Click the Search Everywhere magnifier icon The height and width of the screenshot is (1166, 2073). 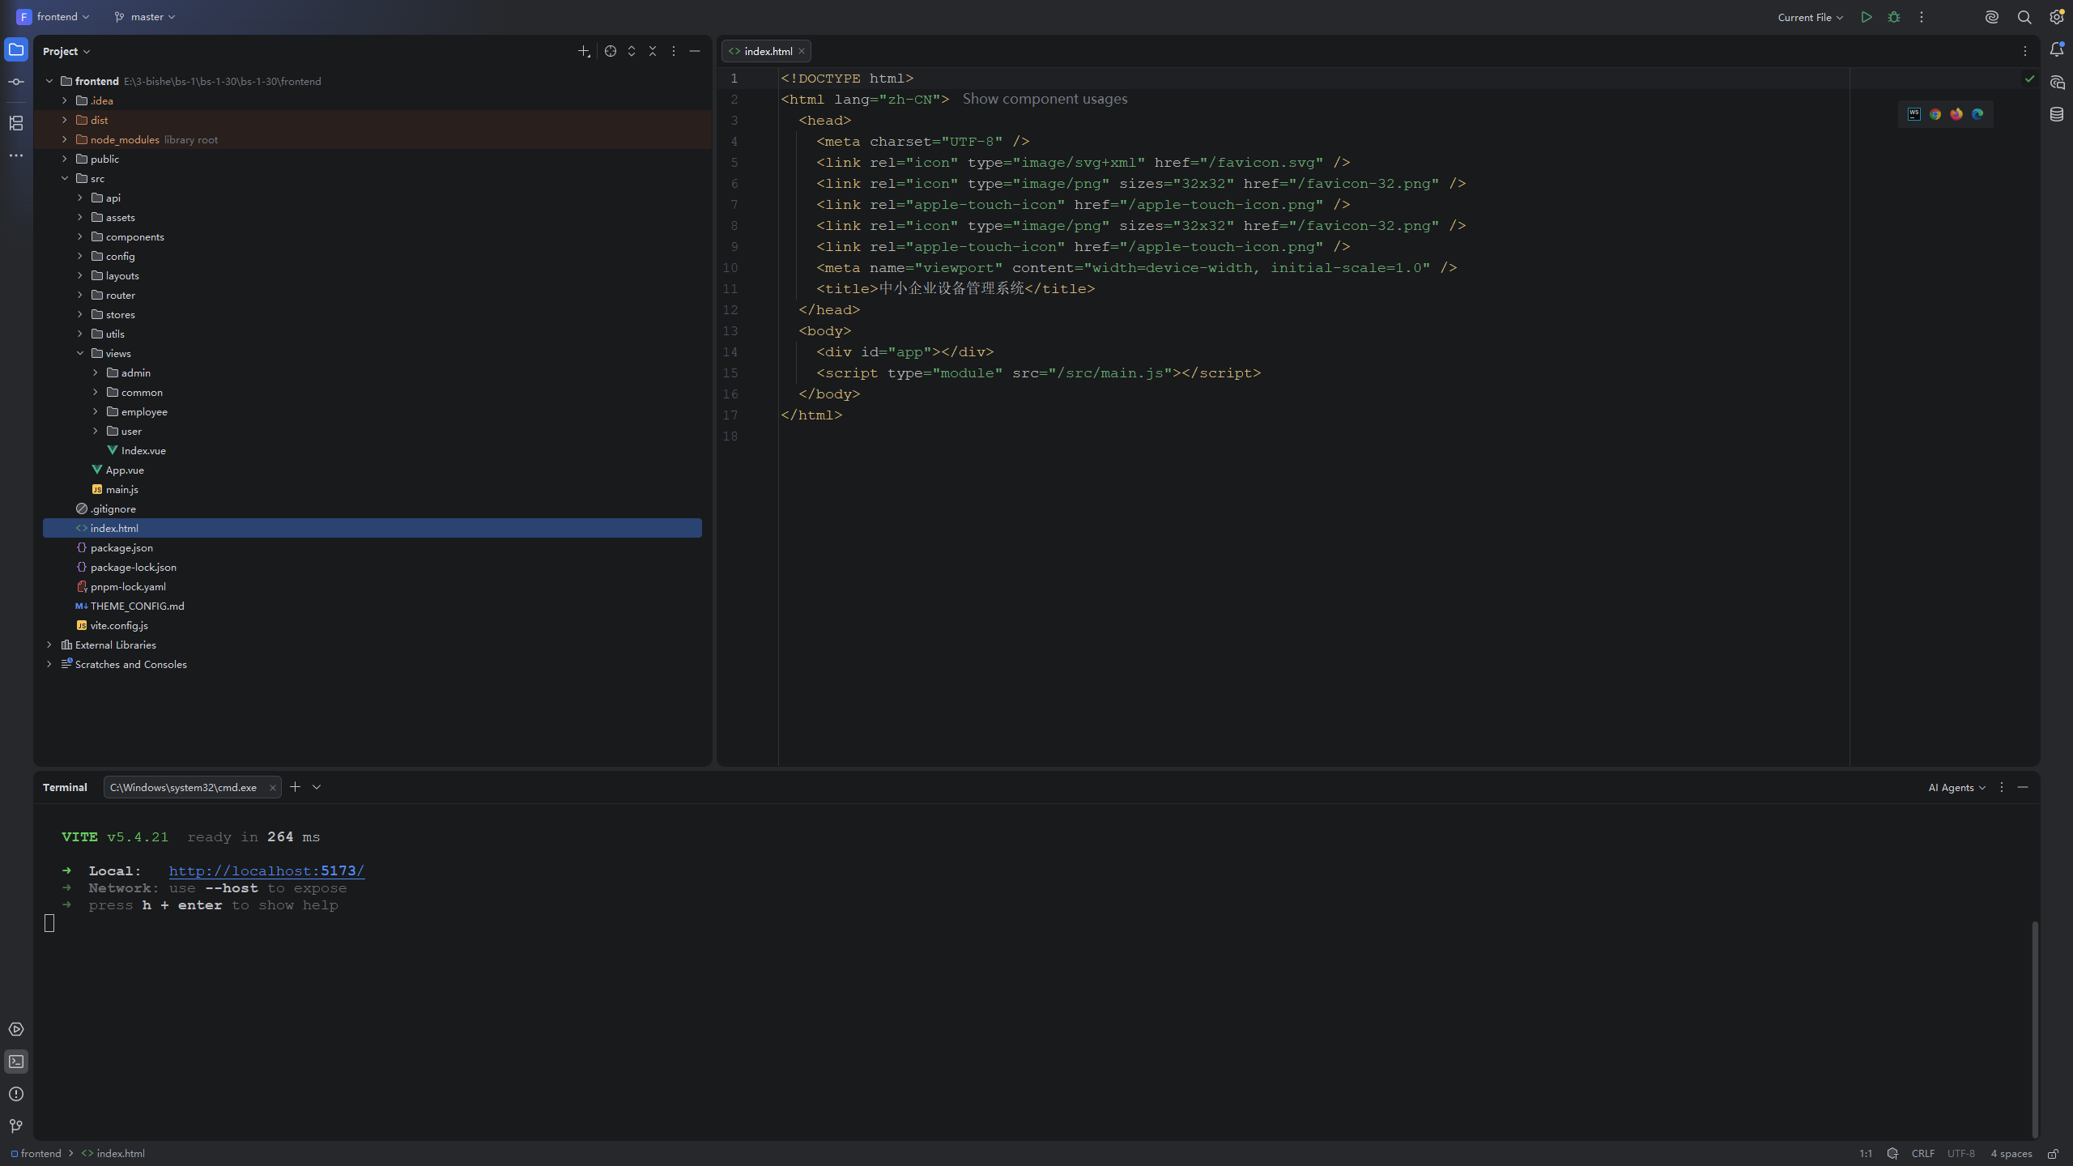click(2024, 17)
